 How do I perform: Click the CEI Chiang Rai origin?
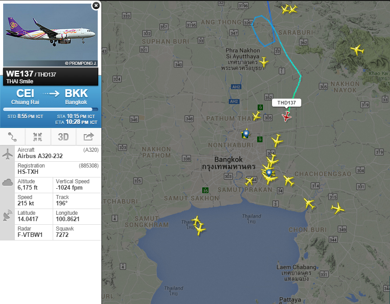point(25,97)
